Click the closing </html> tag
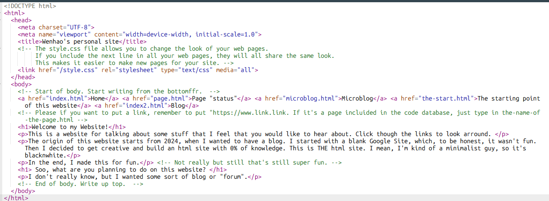 pos(16,198)
